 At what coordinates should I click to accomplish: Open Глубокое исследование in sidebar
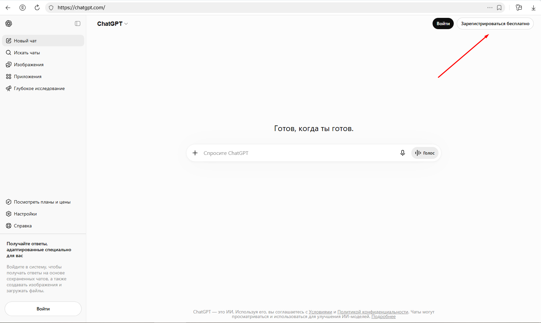tap(43, 88)
